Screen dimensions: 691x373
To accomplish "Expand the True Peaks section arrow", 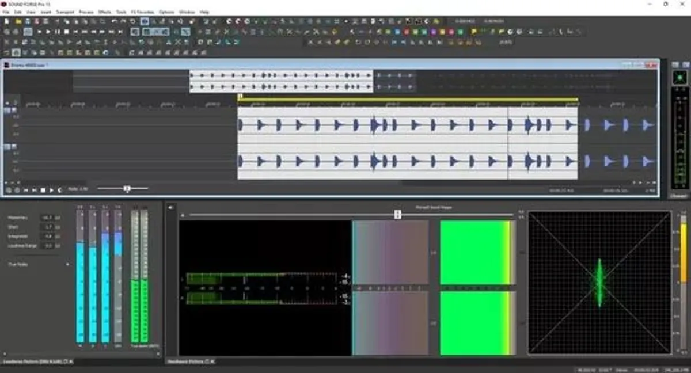I will point(68,263).
